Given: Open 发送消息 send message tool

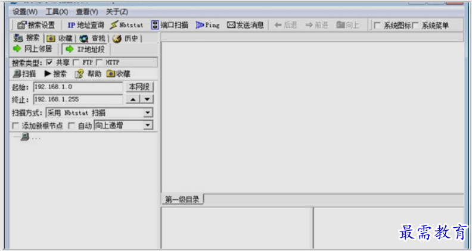Looking at the screenshot, I should coord(246,25).
